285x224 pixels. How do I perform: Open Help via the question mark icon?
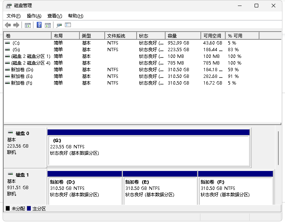39,25
